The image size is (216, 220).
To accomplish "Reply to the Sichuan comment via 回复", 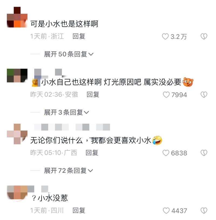I will [79, 211].
